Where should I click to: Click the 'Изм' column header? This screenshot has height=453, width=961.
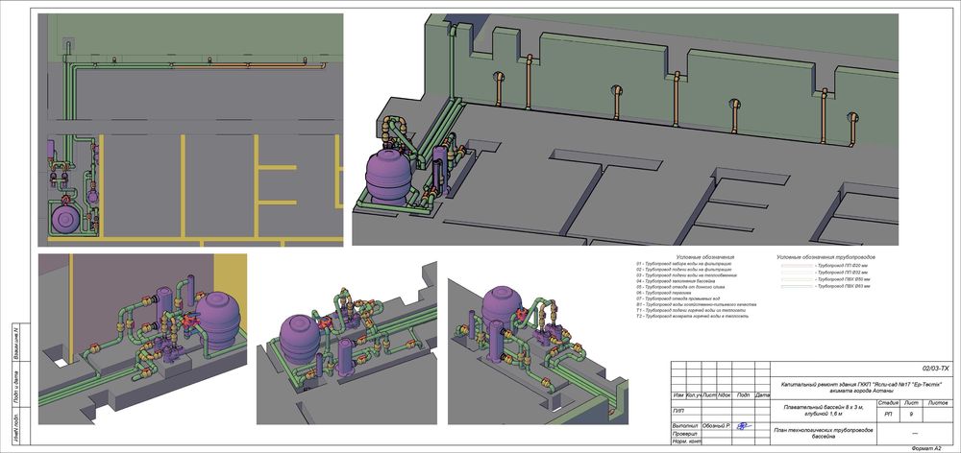tap(678, 395)
